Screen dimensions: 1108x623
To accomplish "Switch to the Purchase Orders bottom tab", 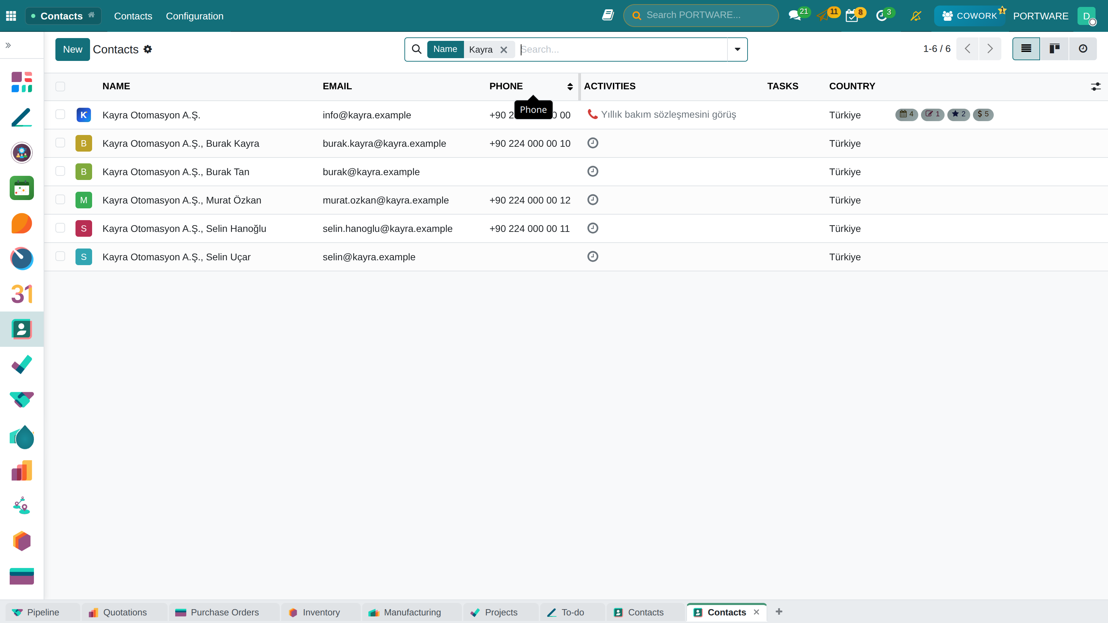I will (224, 612).
